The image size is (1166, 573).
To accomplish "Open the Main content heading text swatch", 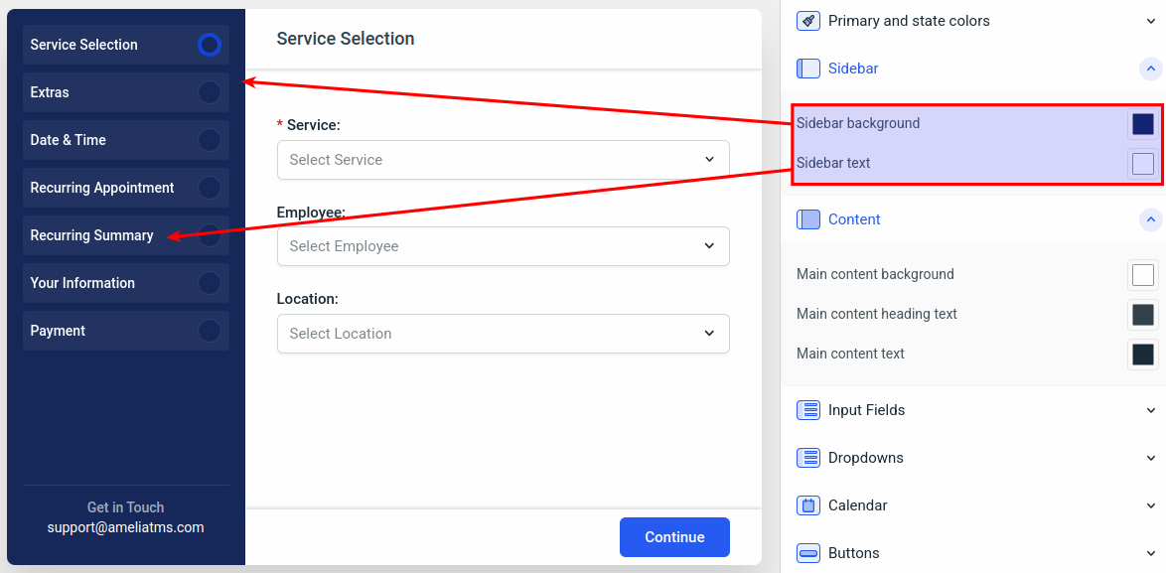I will (x=1143, y=315).
